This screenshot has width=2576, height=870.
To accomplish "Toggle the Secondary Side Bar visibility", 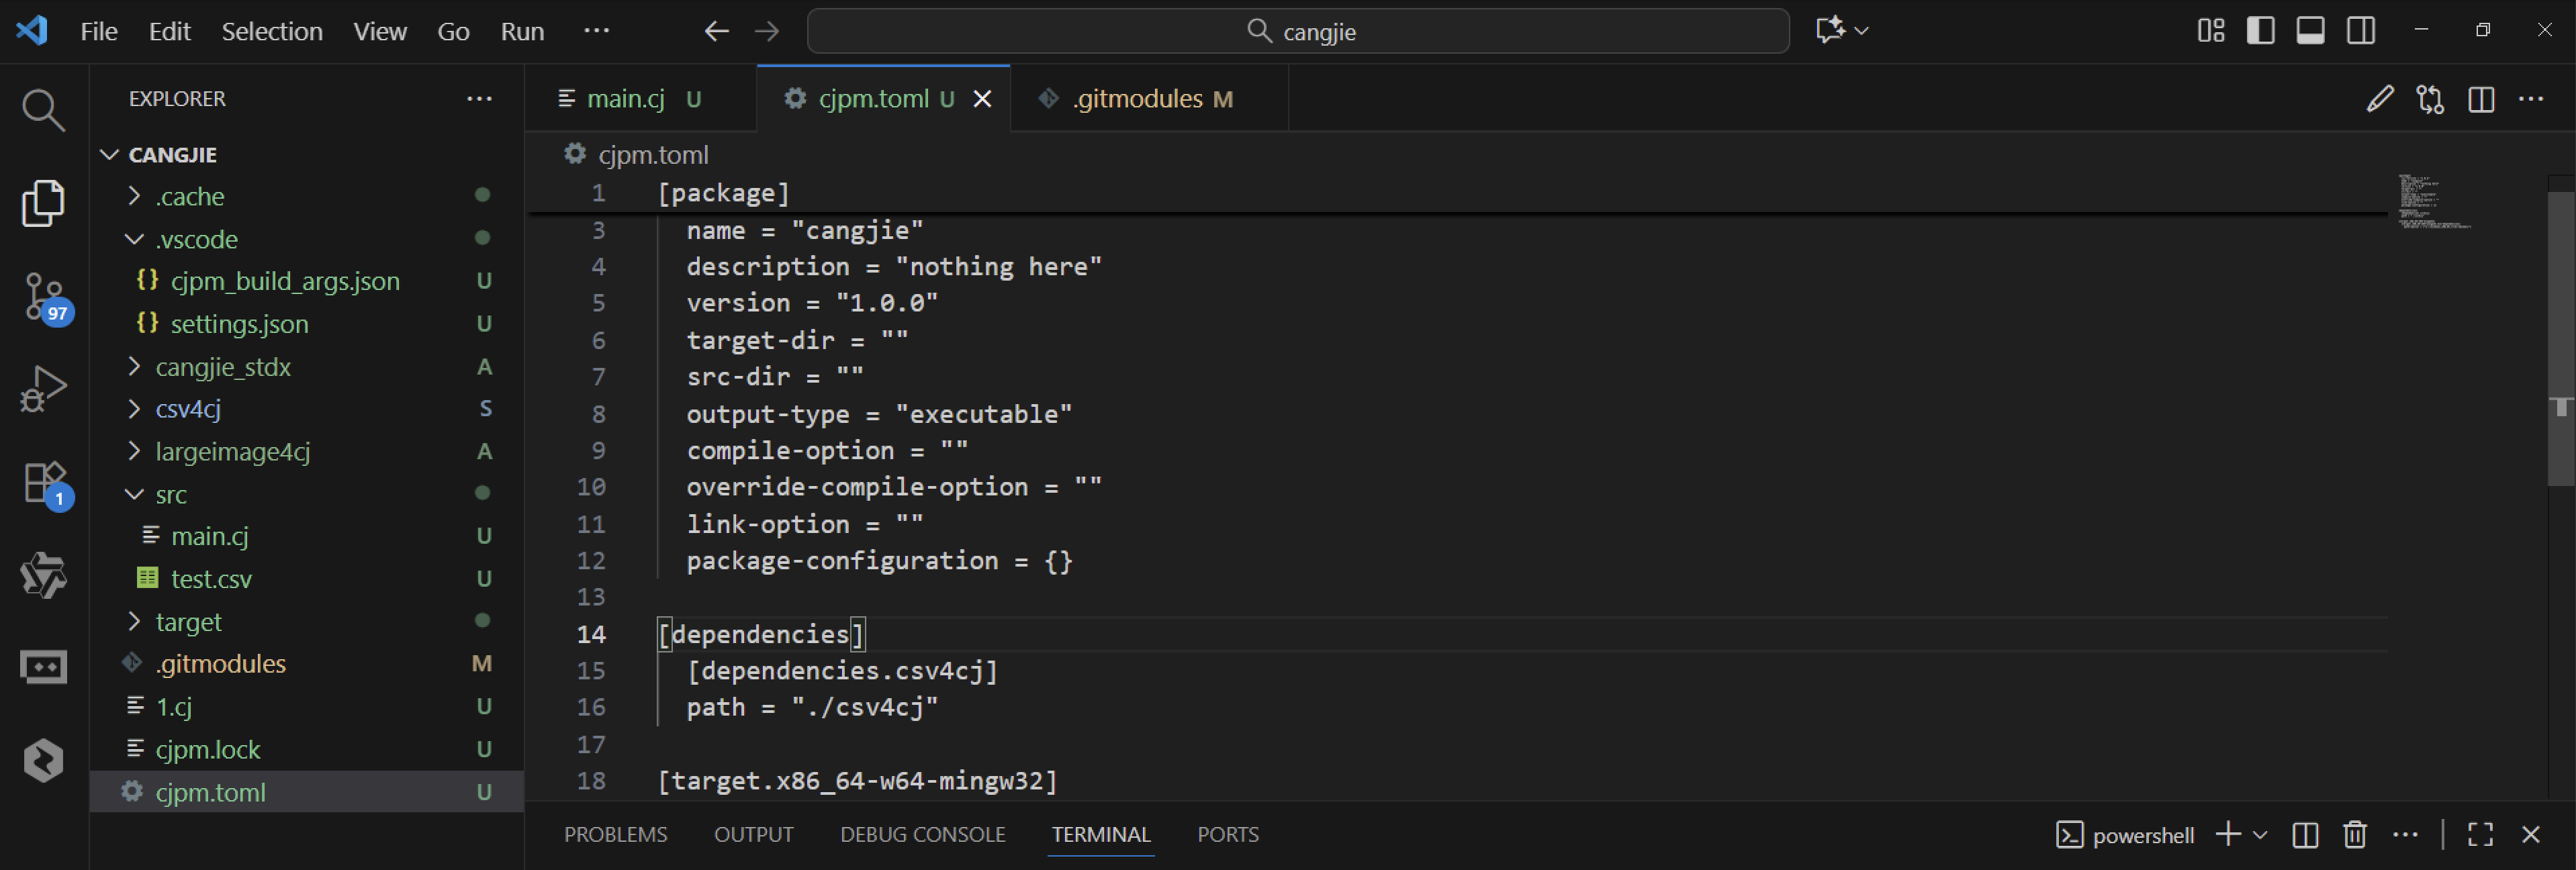I will pyautogui.click(x=2361, y=31).
